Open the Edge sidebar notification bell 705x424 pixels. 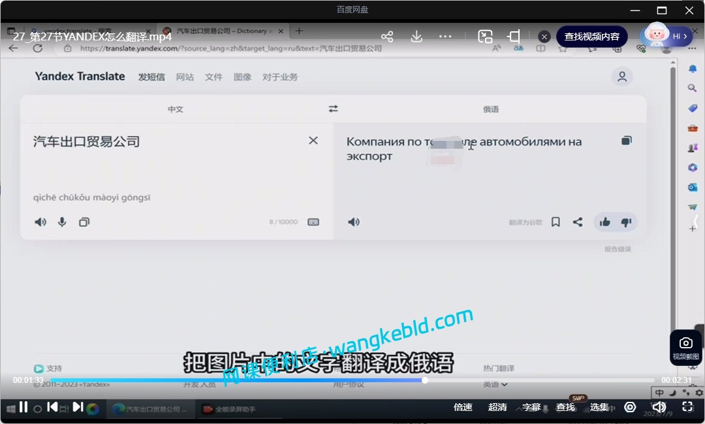(x=693, y=68)
